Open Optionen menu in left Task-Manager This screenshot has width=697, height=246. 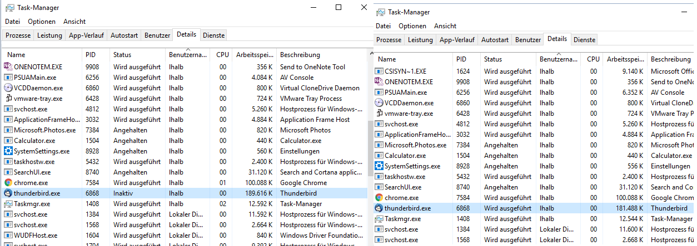click(x=42, y=22)
